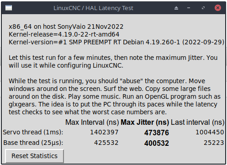Click the Base thread max interval 425532
Viewport: 227px width, 165px height.
(x=106, y=143)
